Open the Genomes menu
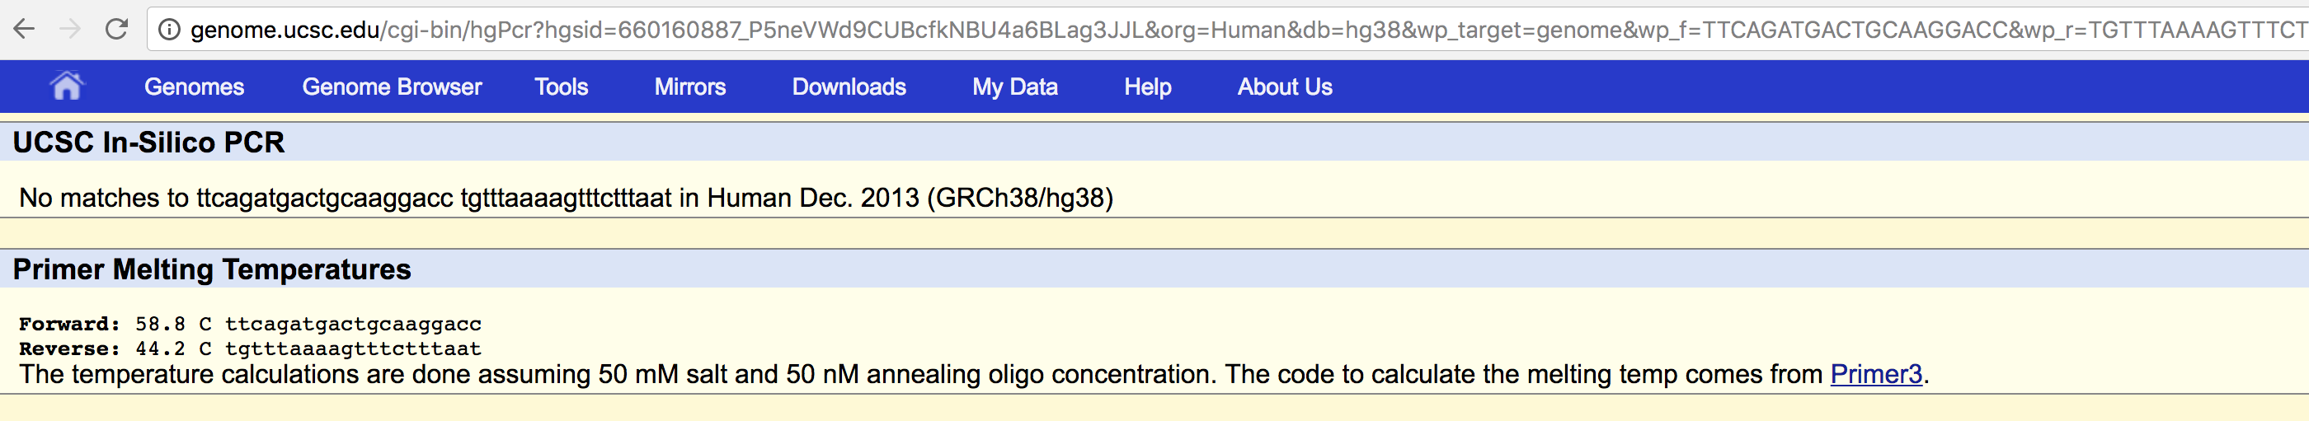 click(x=194, y=87)
